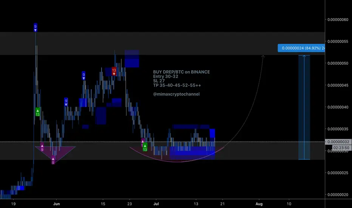The height and width of the screenshot is (208, 352).
Task: Select the green 13 marker on the tall May spike
Action: (37, 112)
